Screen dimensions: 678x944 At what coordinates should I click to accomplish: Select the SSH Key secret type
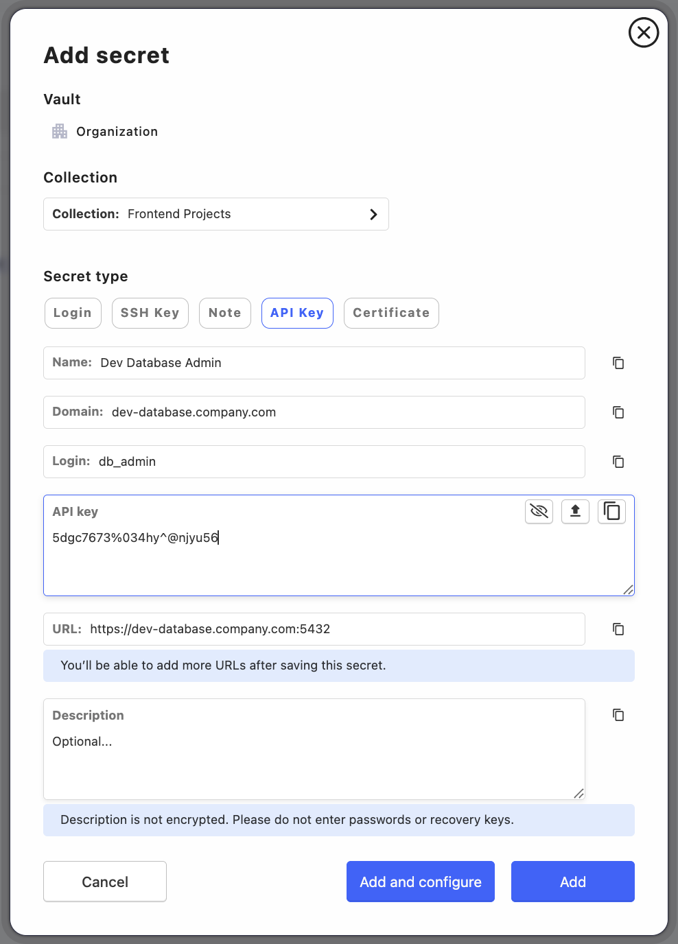point(150,313)
